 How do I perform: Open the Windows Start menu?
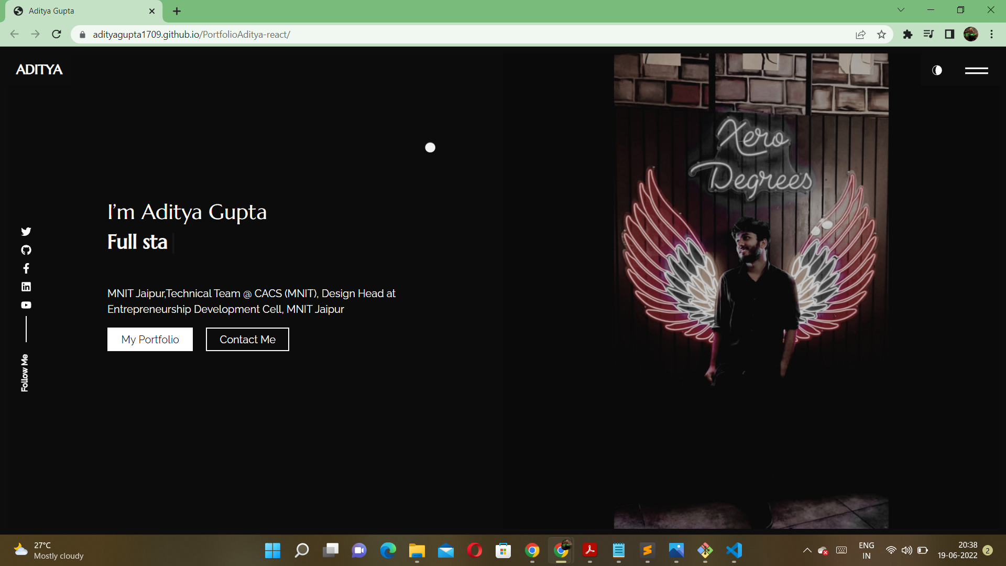click(x=272, y=550)
